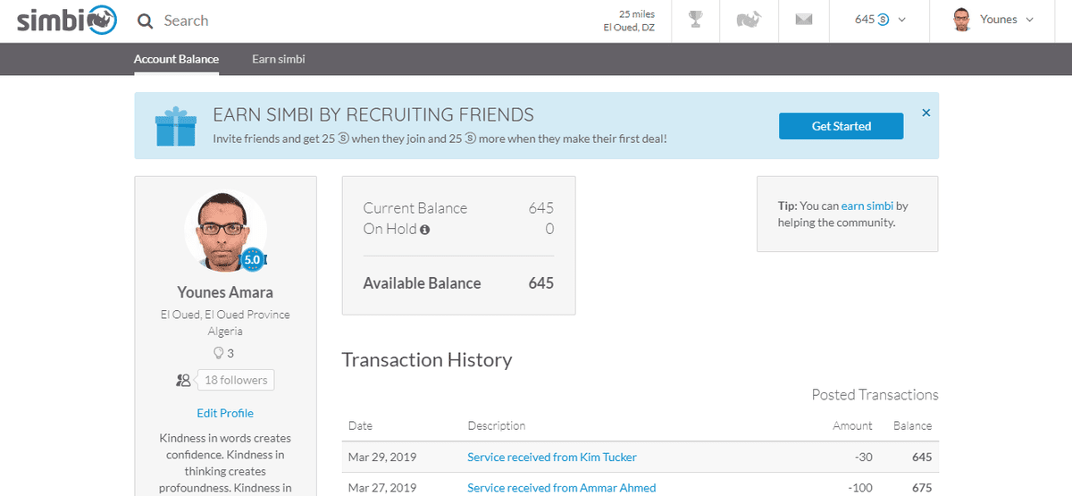Open the earn simbi tip link
1072x496 pixels.
867,206
